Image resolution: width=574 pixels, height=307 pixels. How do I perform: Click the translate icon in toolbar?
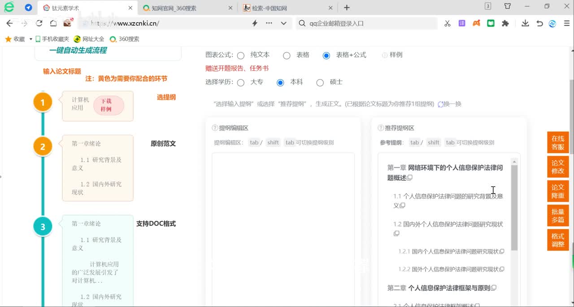pos(462,23)
